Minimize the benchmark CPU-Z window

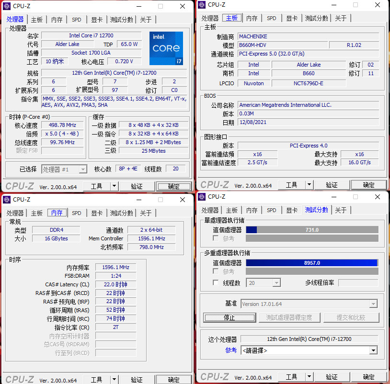click(x=334, y=197)
